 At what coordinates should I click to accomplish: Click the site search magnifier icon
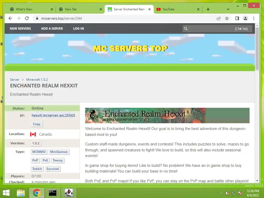(x=186, y=29)
